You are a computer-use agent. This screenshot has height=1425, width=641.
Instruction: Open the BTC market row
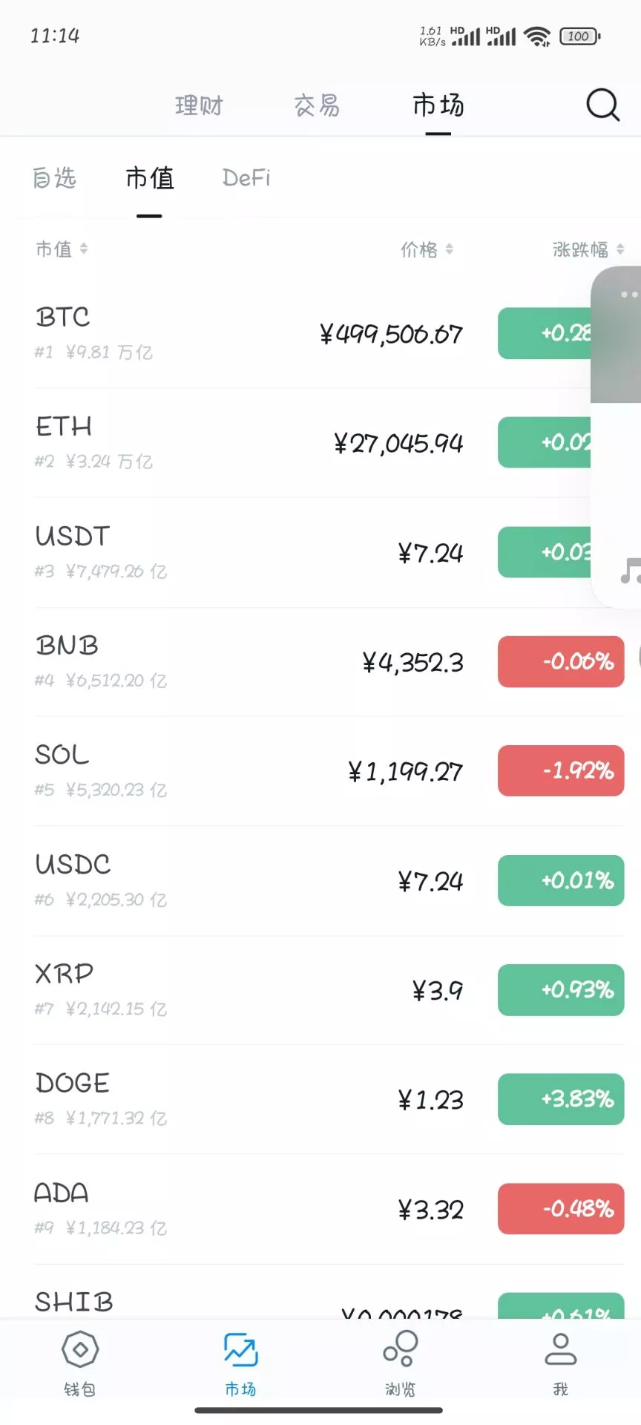point(223,333)
